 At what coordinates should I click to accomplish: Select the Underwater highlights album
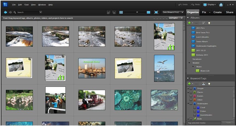coord(206,46)
